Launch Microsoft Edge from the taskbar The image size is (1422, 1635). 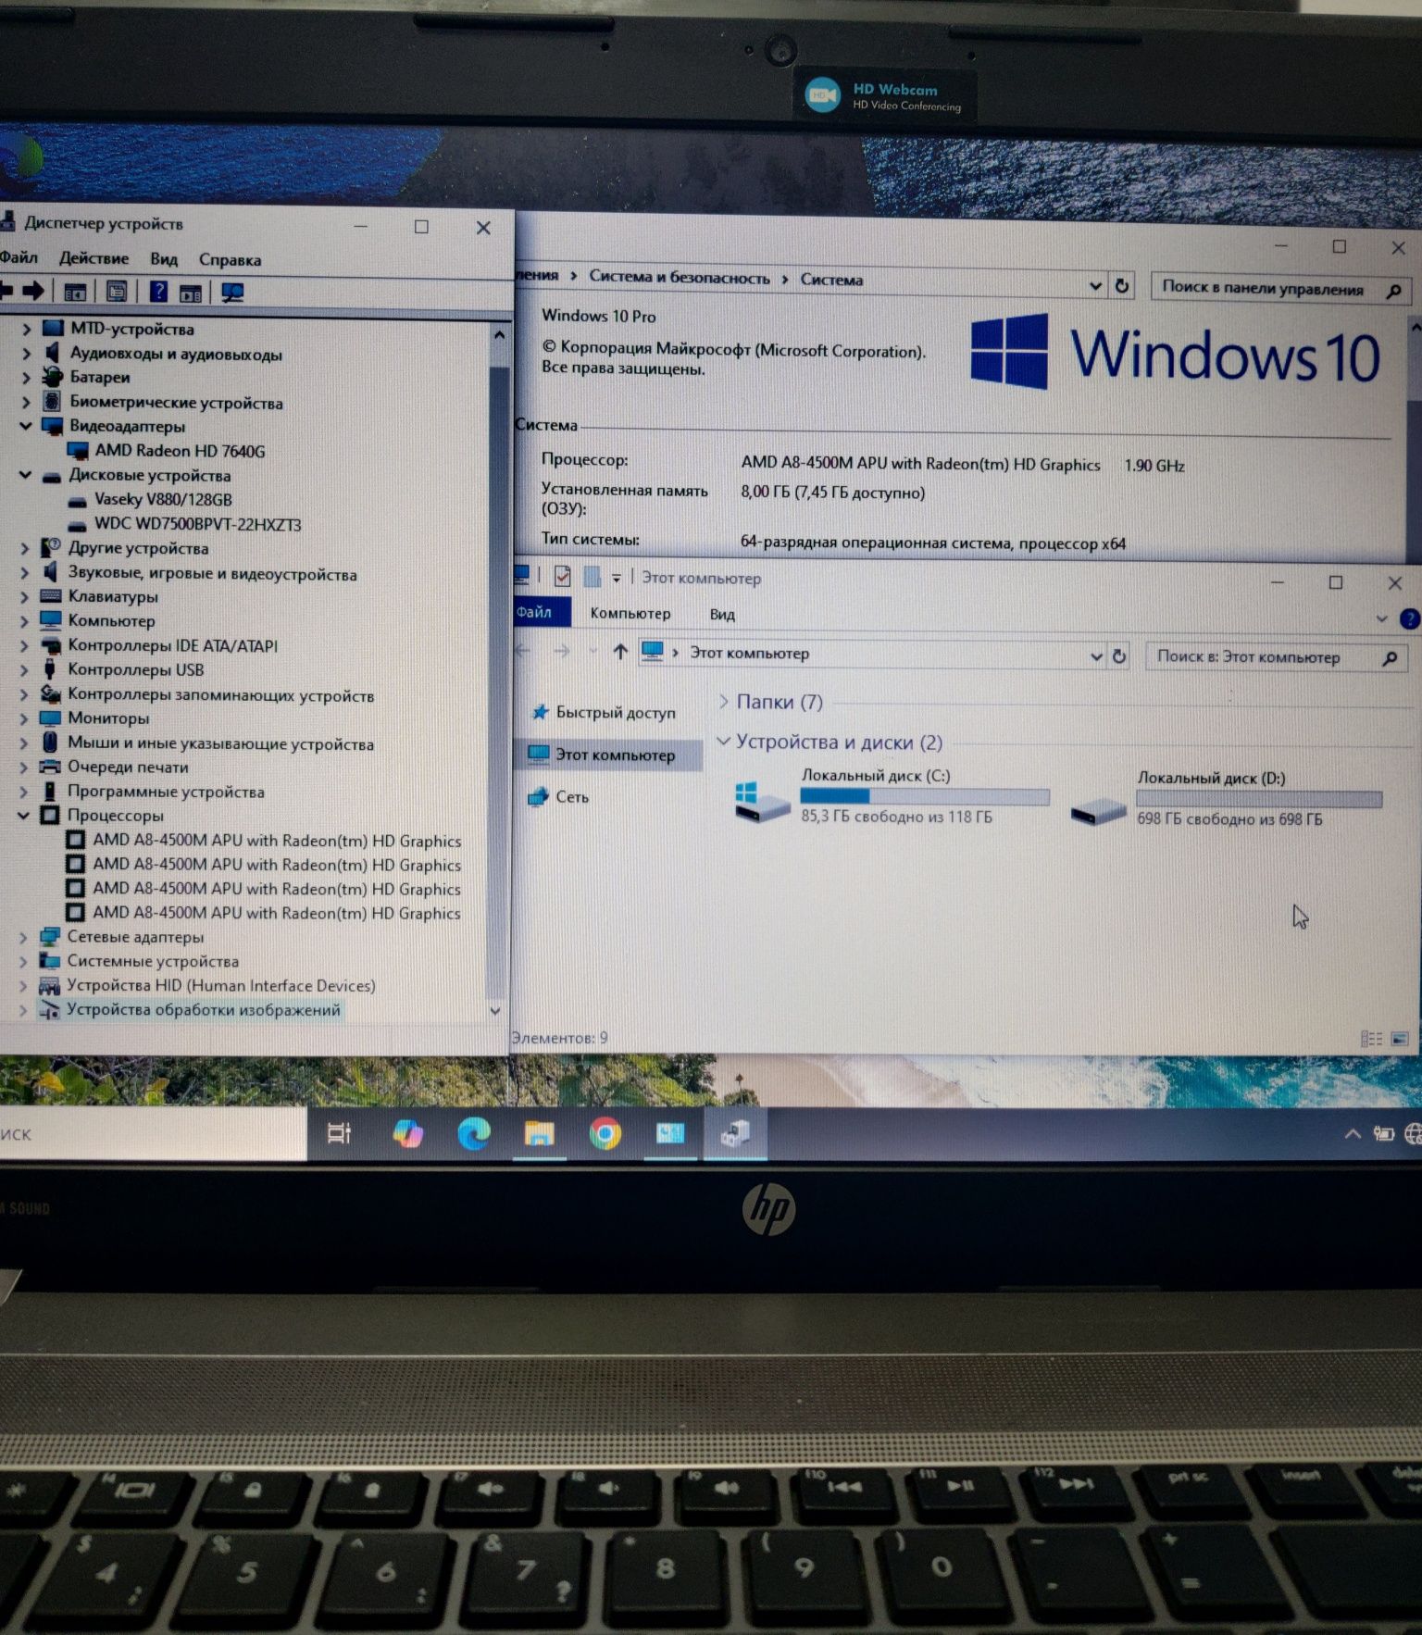pyautogui.click(x=474, y=1133)
